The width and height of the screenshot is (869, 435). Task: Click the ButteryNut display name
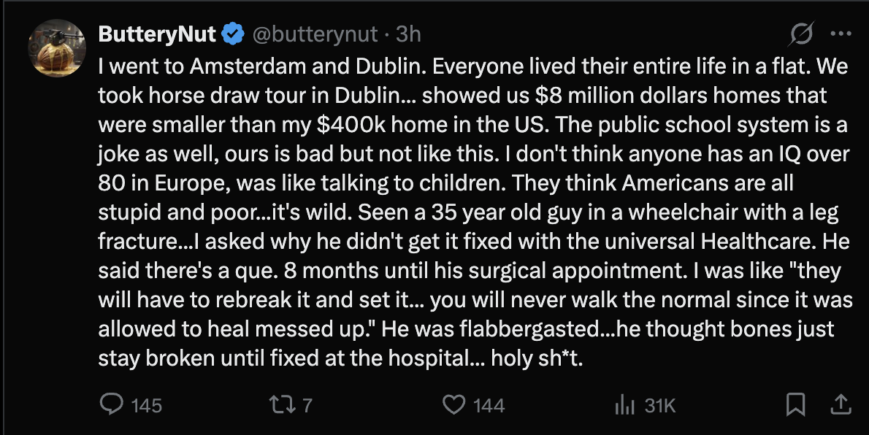(x=156, y=34)
